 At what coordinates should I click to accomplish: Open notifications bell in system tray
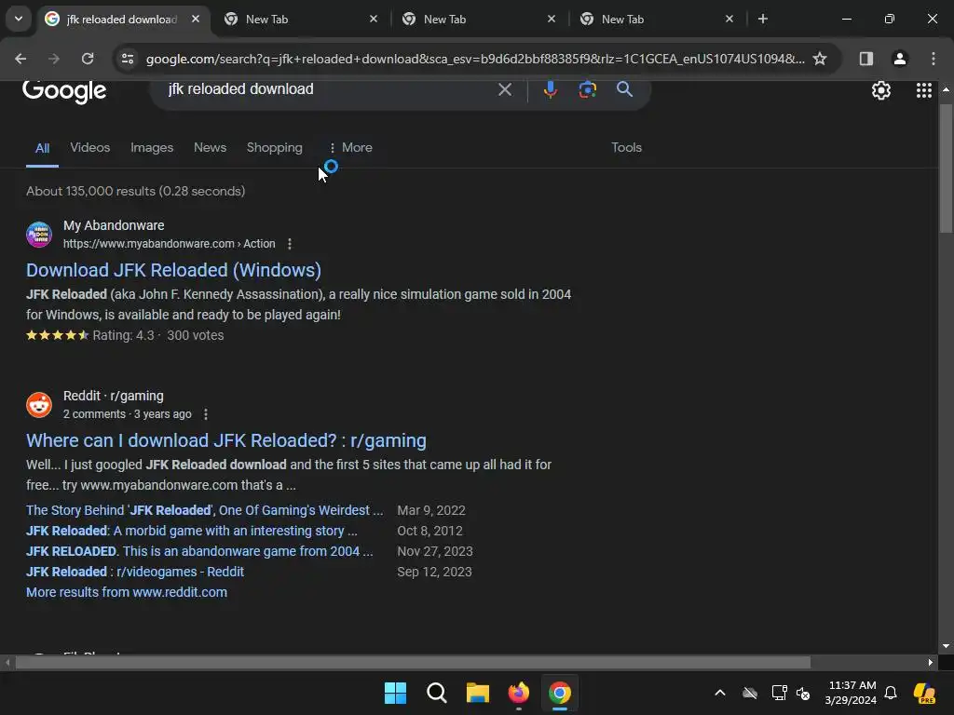[x=891, y=693]
